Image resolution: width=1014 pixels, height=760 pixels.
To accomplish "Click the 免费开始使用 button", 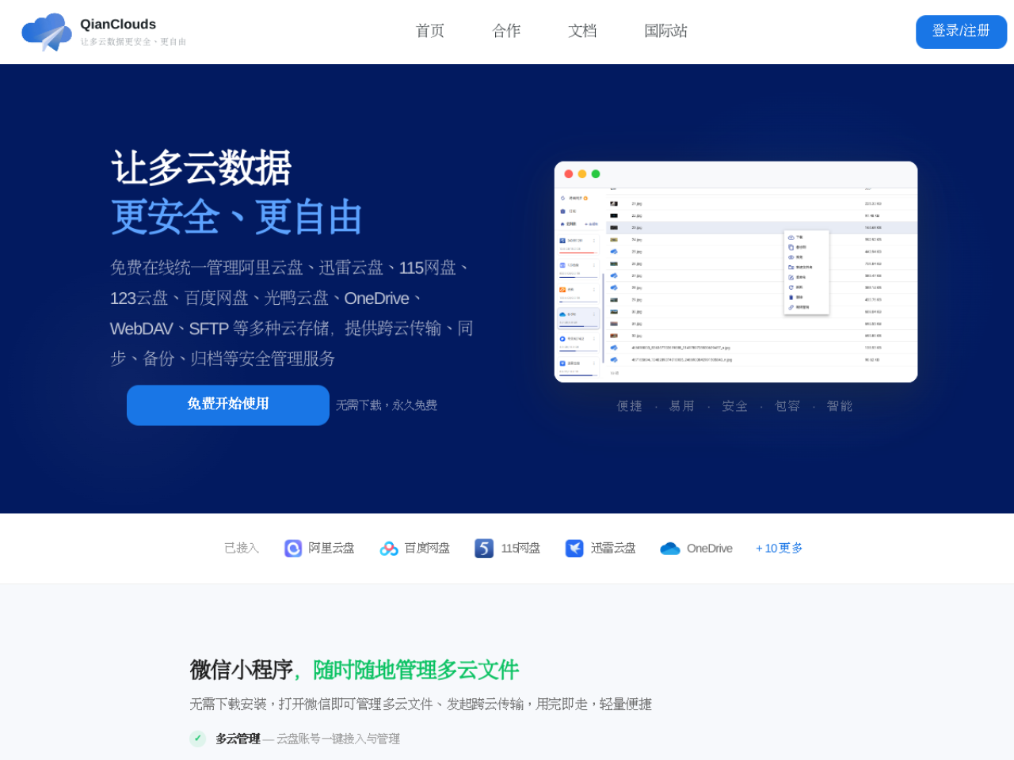I will (228, 405).
